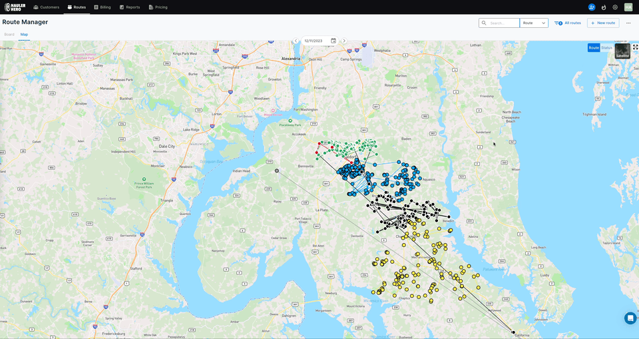This screenshot has height=339, width=639.
Task: Click the Hauler Hero logo
Action: point(15,7)
